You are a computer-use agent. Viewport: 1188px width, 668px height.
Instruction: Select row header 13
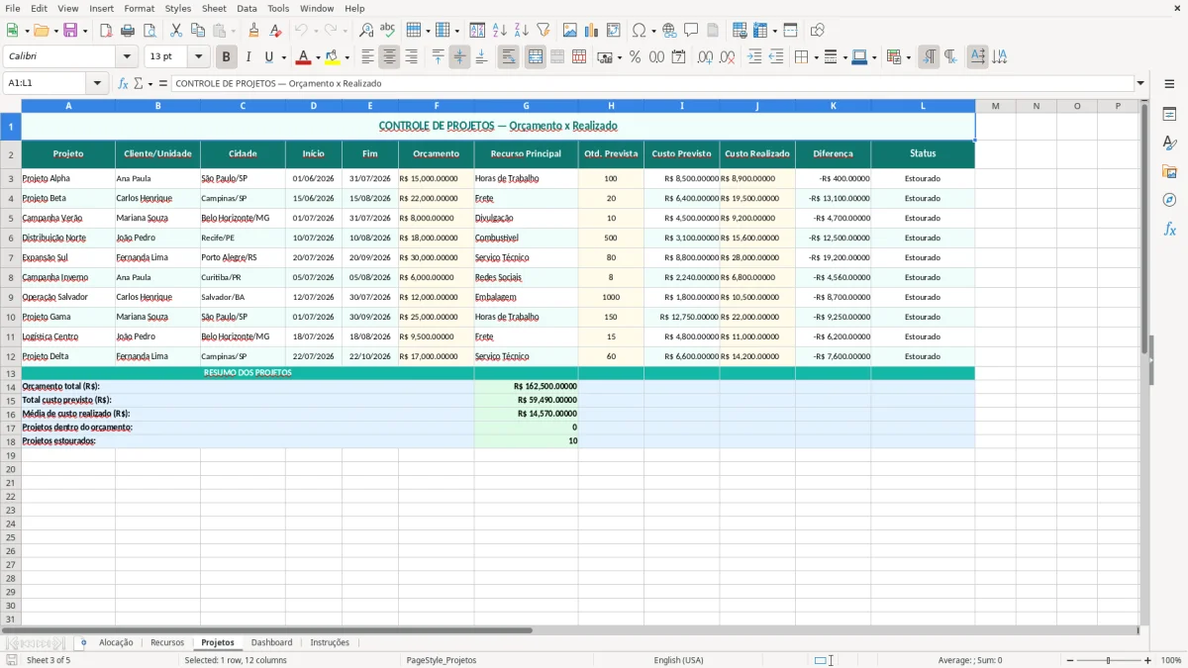[x=11, y=373]
